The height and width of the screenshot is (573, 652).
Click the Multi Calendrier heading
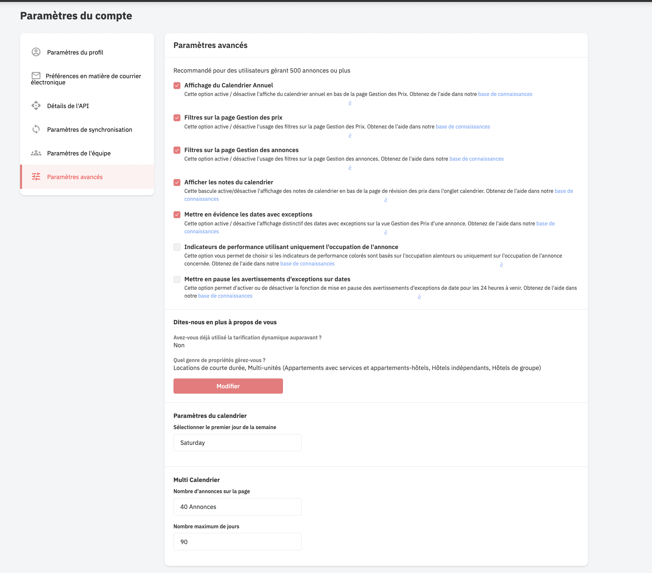[x=197, y=480]
